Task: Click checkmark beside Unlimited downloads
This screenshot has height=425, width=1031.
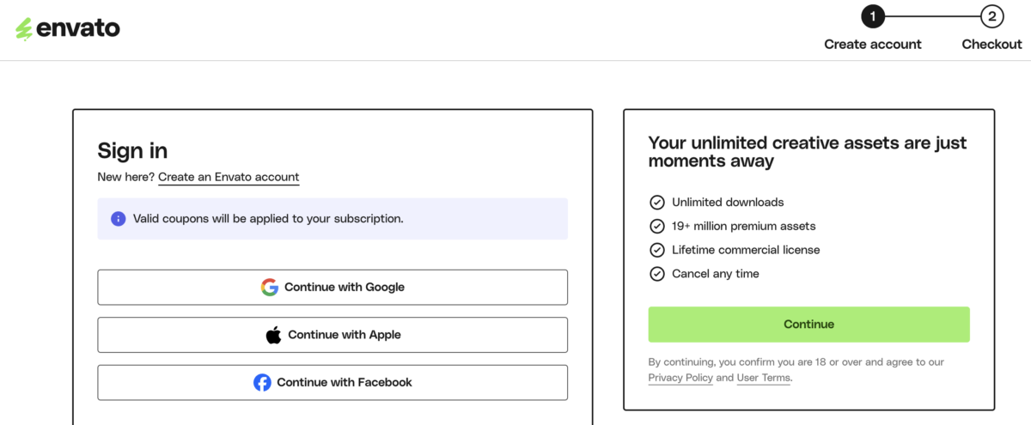Action: point(657,203)
